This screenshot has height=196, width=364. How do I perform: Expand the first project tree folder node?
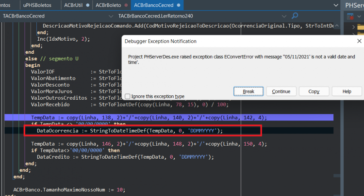click(353, 27)
